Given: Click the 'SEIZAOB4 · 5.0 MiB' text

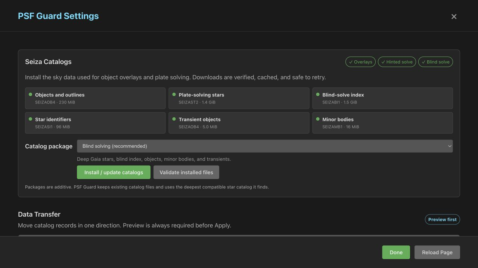Looking at the screenshot, I should (x=198, y=127).
